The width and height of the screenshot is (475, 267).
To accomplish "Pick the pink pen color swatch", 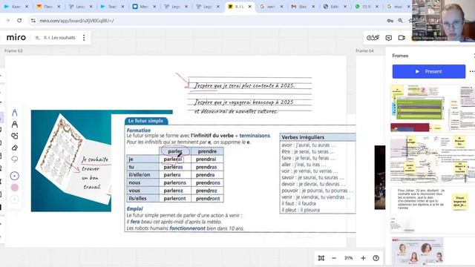I will pos(15,188).
